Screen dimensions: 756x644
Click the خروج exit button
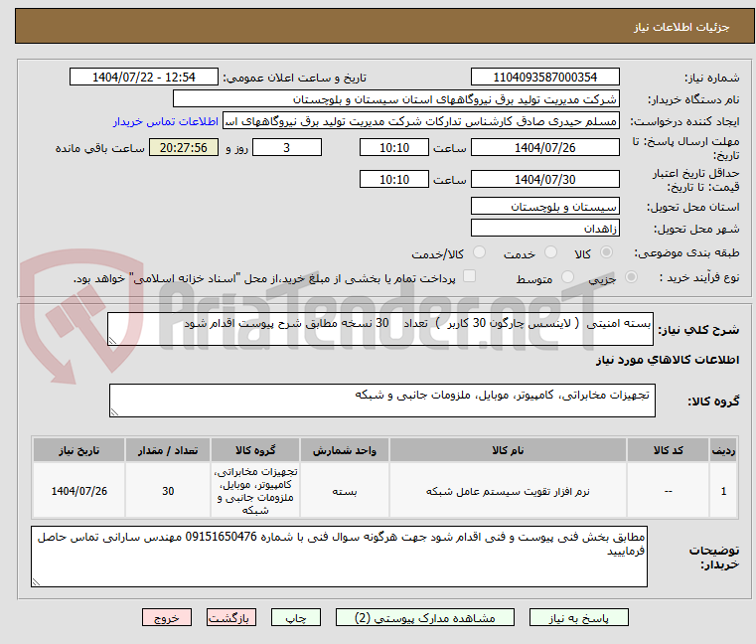[166, 617]
